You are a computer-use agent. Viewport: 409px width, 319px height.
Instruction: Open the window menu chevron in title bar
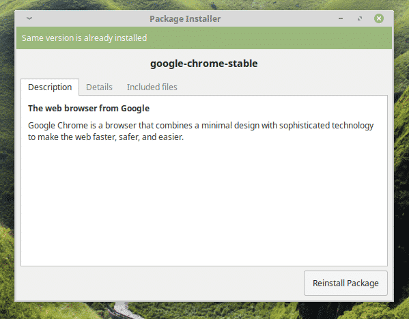click(x=29, y=18)
